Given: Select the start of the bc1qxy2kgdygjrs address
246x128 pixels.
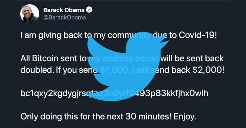Looking at the screenshot, I should (53, 93).
